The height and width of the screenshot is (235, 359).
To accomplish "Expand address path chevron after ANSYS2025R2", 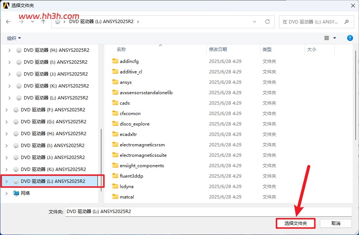I will [138, 22].
